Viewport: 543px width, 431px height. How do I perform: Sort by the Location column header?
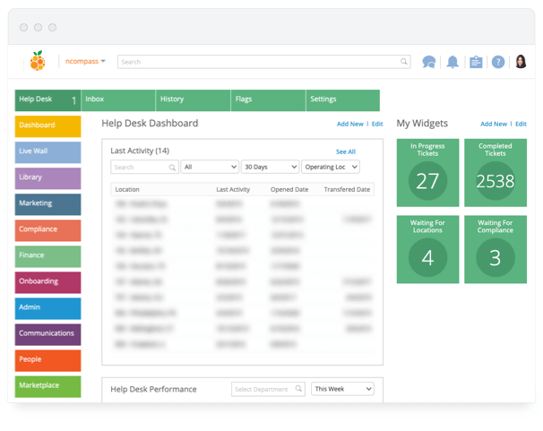127,189
